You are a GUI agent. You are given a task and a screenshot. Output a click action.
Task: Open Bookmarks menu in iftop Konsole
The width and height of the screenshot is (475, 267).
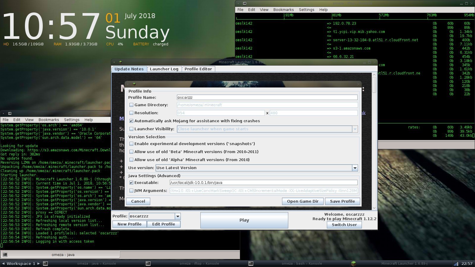[x=283, y=9]
